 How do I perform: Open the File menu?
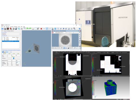[x=2, y=27]
